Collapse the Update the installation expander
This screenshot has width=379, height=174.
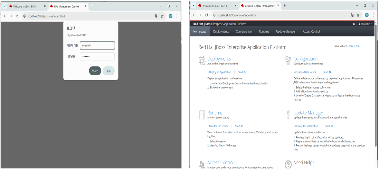pos(306,126)
